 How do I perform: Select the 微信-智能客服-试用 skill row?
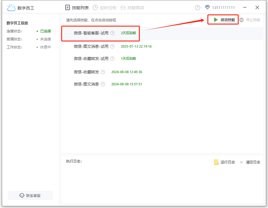(162, 33)
